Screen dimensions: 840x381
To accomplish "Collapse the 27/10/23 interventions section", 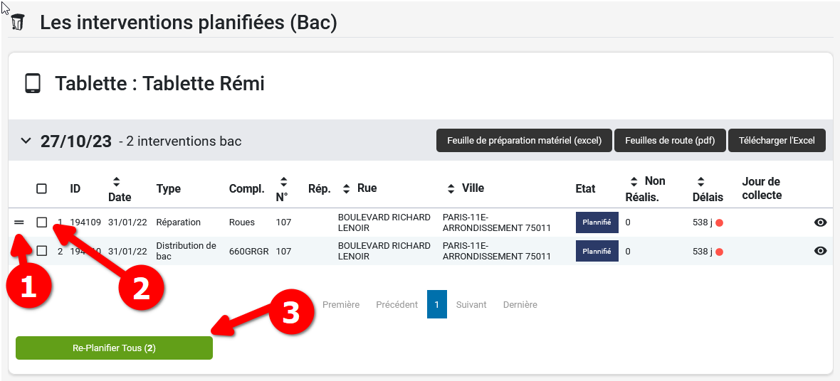I will pyautogui.click(x=26, y=141).
